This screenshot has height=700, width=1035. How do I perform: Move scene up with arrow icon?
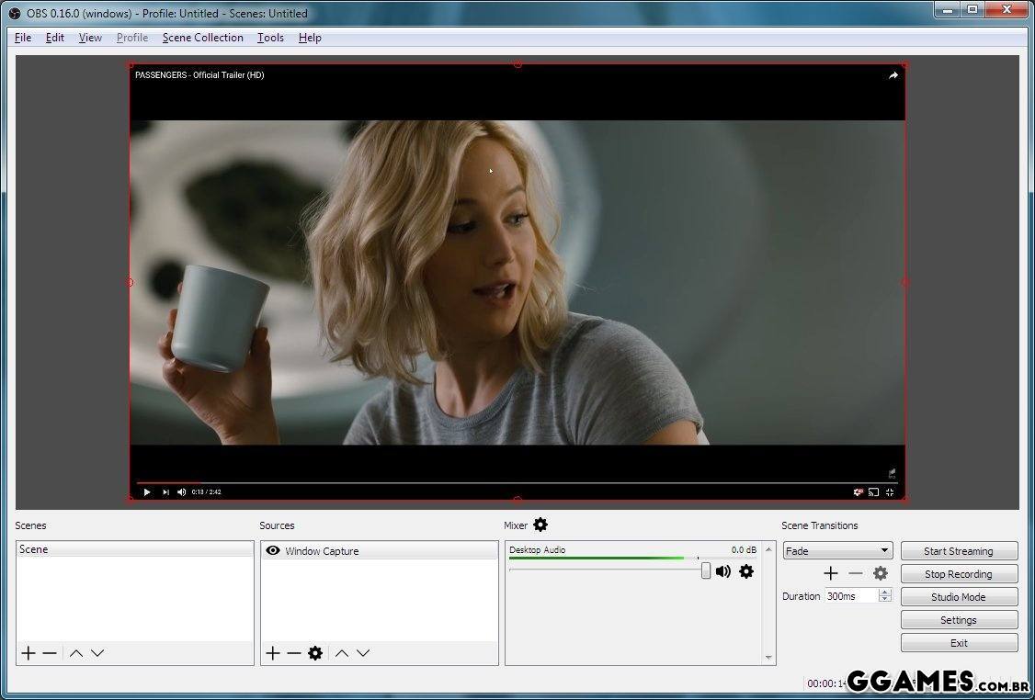(x=76, y=653)
